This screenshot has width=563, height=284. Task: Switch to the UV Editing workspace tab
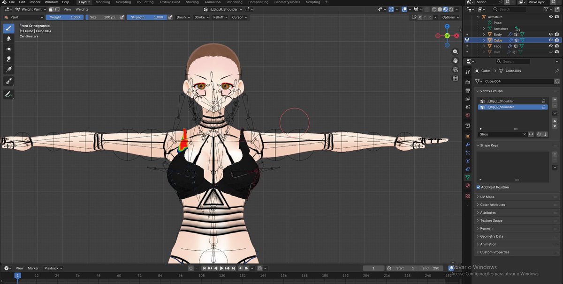pyautogui.click(x=145, y=2)
